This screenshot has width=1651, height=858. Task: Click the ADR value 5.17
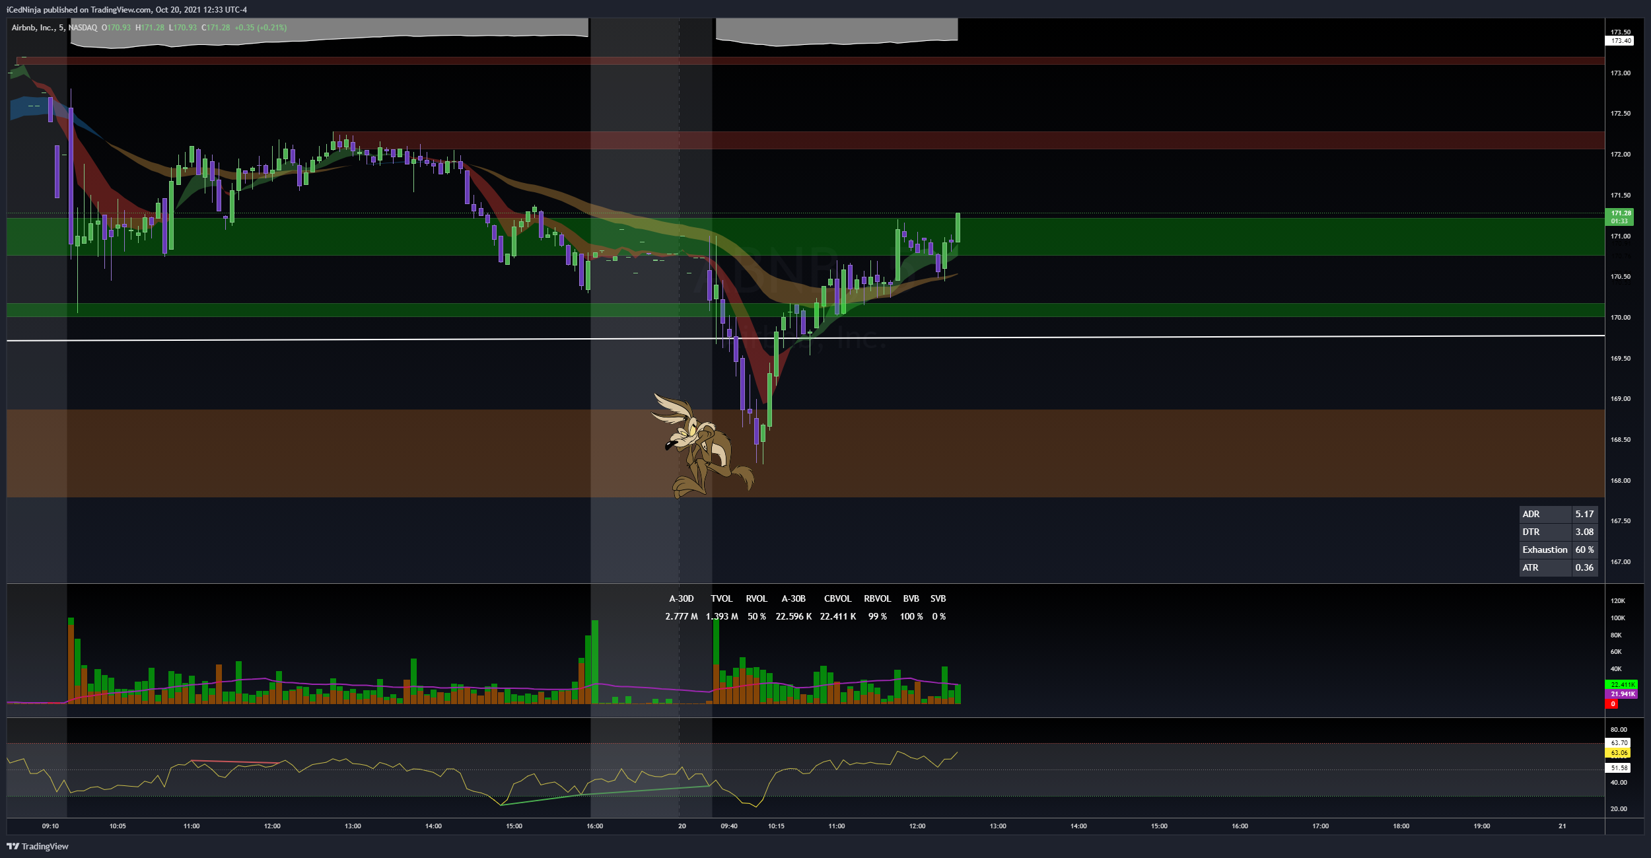coord(1584,514)
